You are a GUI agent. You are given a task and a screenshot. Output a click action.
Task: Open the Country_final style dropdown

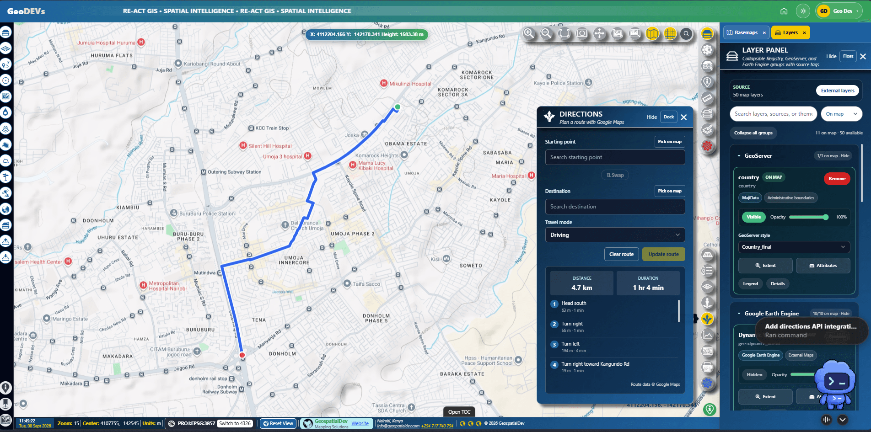pyautogui.click(x=794, y=247)
